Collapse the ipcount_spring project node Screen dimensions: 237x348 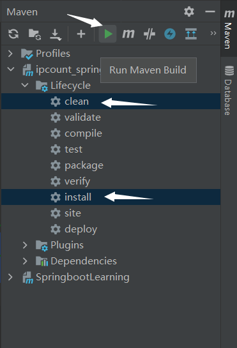pos(11,69)
